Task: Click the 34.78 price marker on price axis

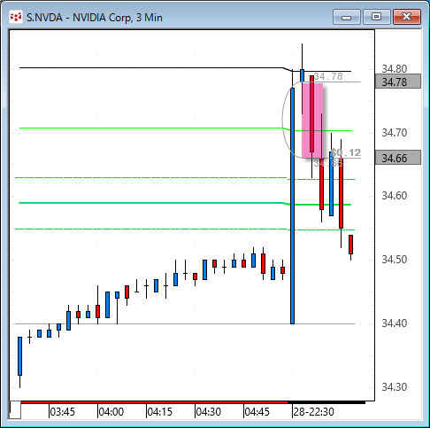Action: 398,82
